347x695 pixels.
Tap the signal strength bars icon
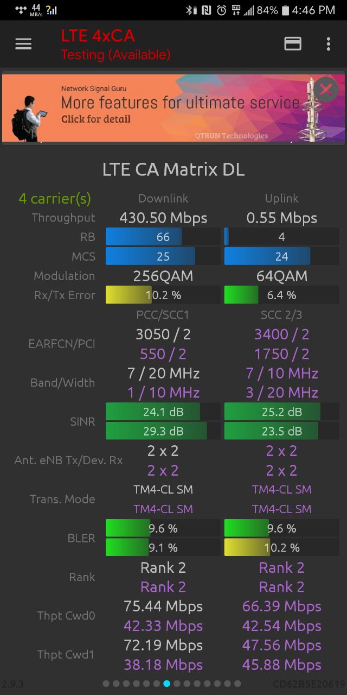[249, 10]
